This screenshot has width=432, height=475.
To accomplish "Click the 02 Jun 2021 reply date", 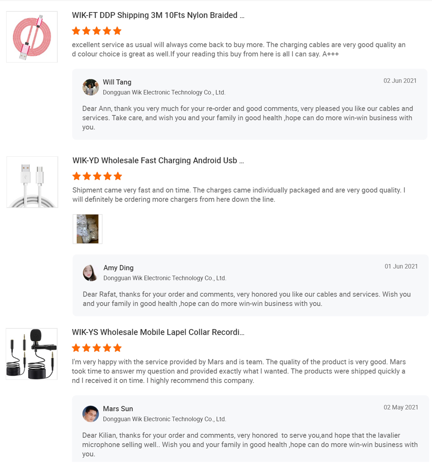I will pyautogui.click(x=400, y=81).
